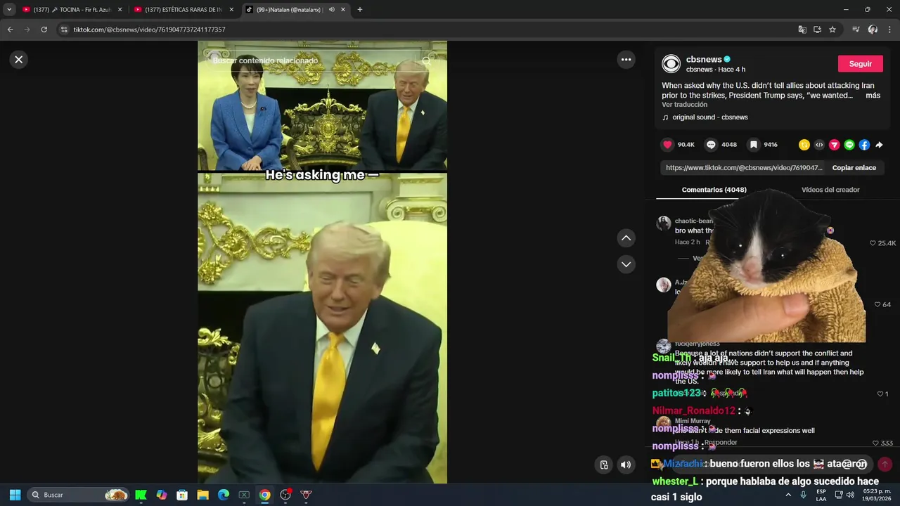Install app icon in the address bar
This screenshot has height=506, width=900.
817,30
